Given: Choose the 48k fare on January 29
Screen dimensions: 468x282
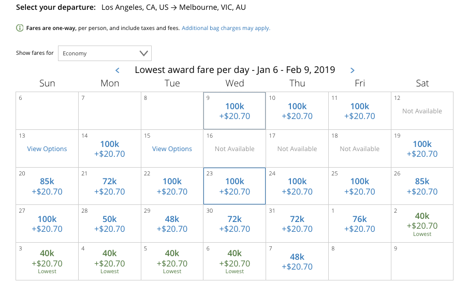Looking at the screenshot, I should (172, 224).
